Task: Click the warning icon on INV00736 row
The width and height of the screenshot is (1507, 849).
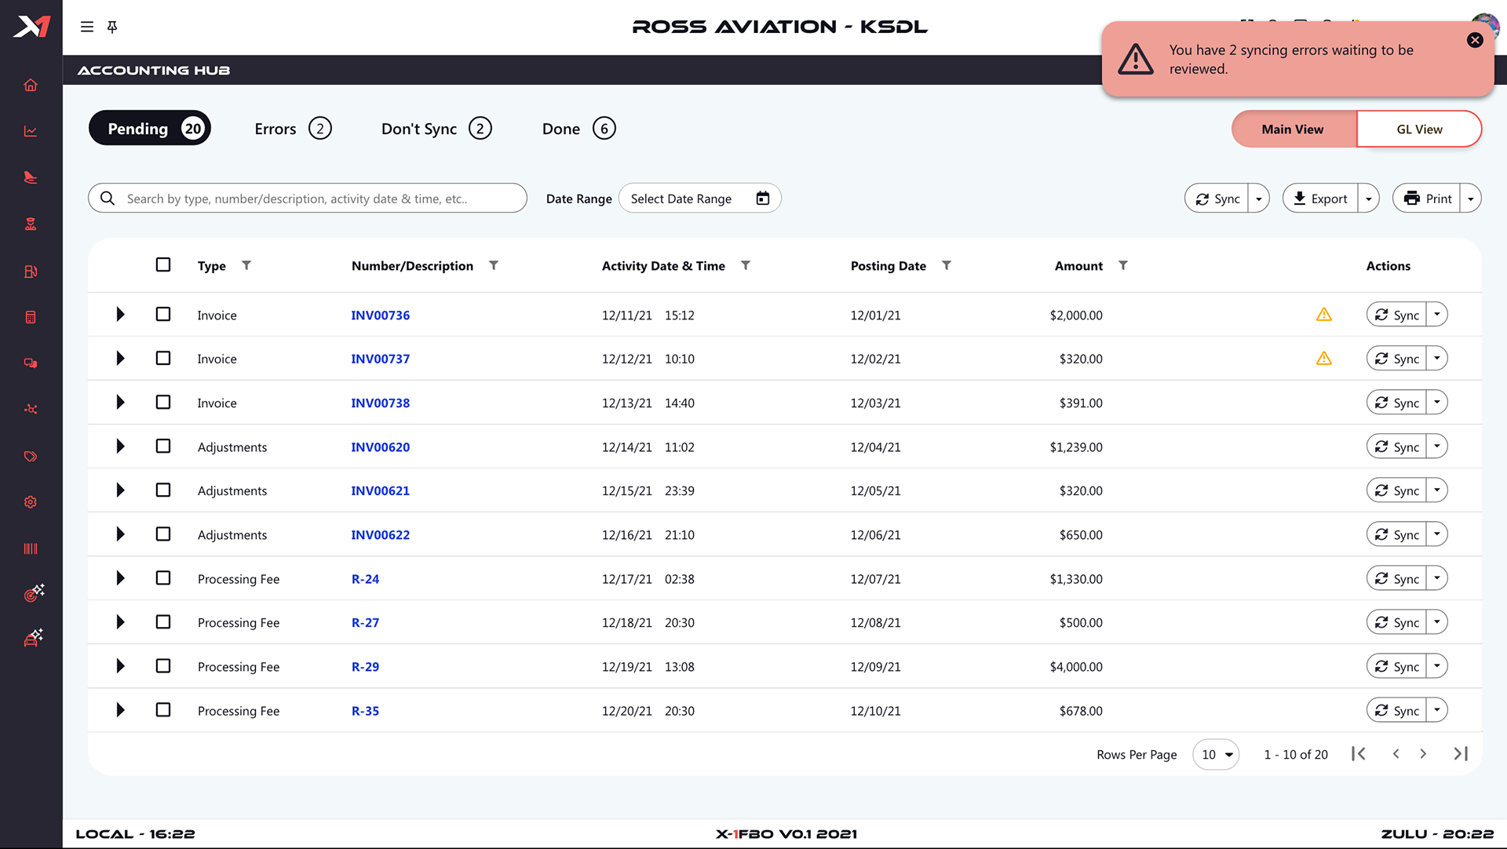Action: (x=1323, y=315)
